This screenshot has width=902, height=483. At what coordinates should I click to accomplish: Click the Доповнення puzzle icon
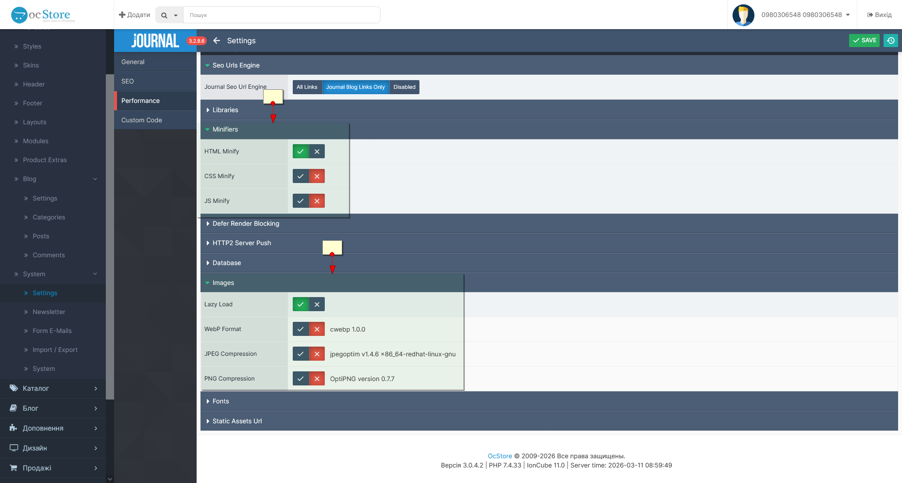click(x=14, y=428)
